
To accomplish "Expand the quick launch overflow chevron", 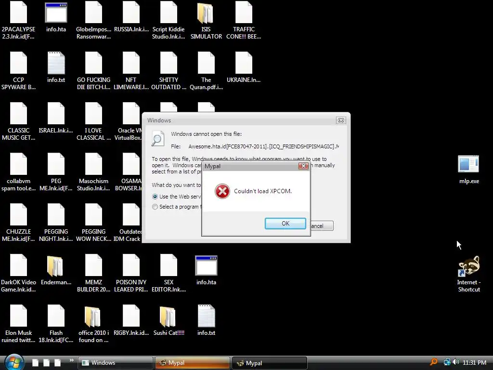I will (x=71, y=360).
